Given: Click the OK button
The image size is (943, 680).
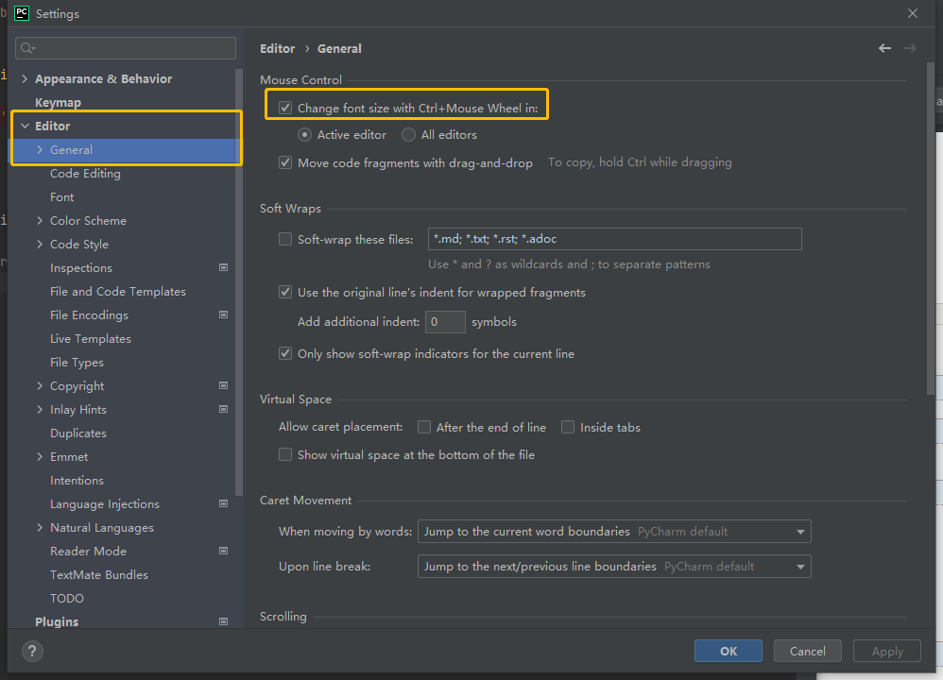Looking at the screenshot, I should [728, 651].
